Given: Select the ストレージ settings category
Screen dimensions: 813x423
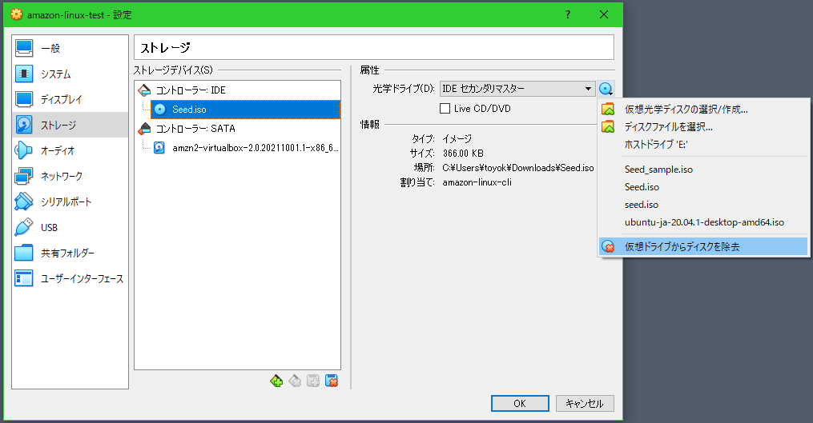Looking at the screenshot, I should coord(70,125).
